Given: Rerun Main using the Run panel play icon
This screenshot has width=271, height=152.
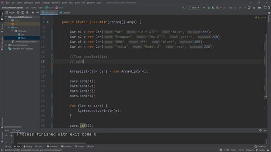Looking at the screenshot, I should pyautogui.click(x=6, y=136).
